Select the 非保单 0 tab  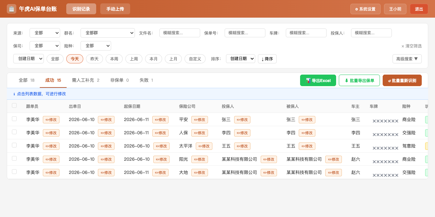[x=119, y=80]
